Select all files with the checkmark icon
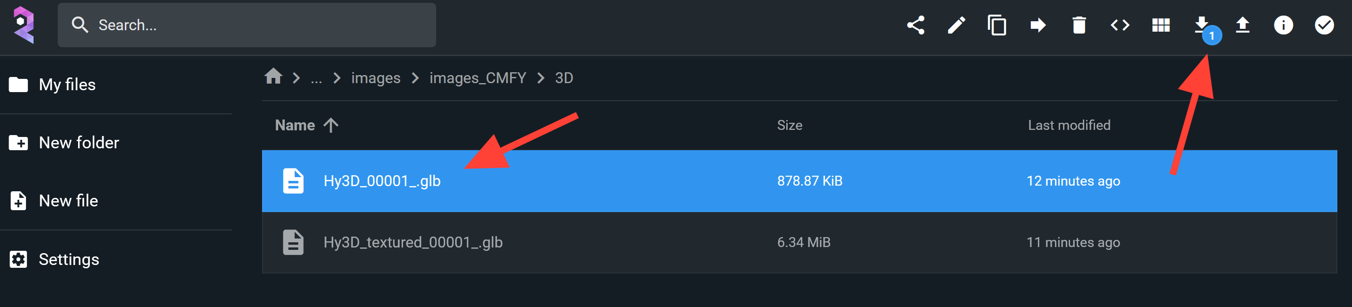This screenshot has width=1352, height=307. [1324, 25]
